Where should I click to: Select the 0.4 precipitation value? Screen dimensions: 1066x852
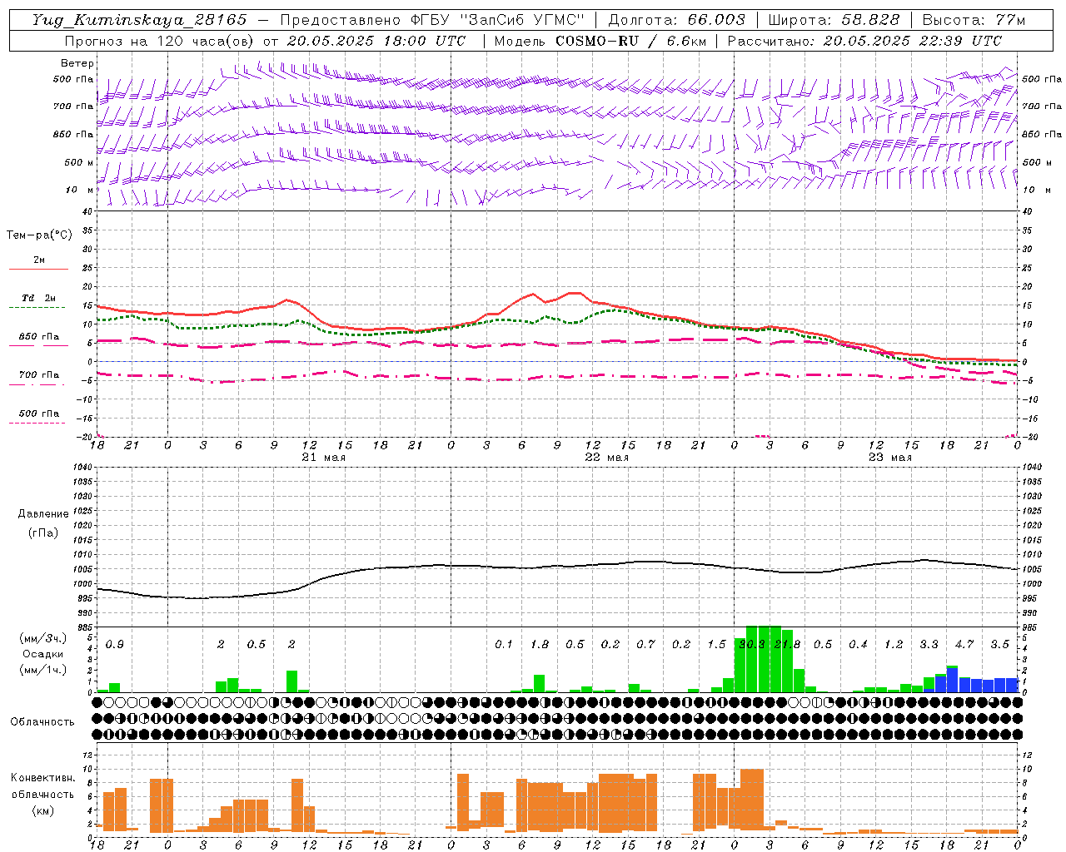pos(858,645)
